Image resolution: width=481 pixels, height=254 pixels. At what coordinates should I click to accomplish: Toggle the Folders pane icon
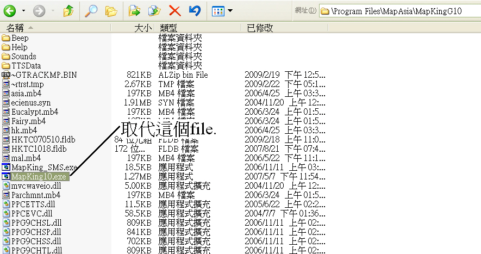point(111,11)
